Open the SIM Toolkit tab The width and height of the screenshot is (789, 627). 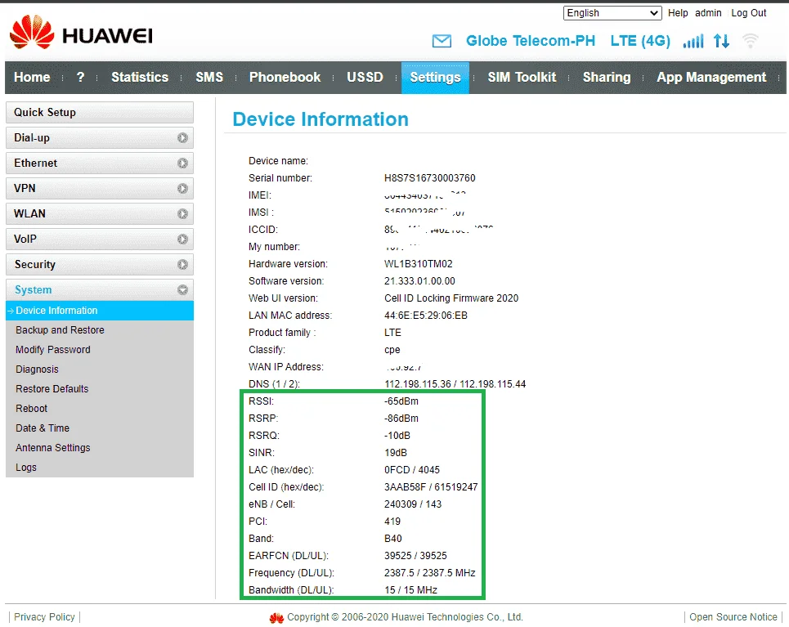point(522,78)
